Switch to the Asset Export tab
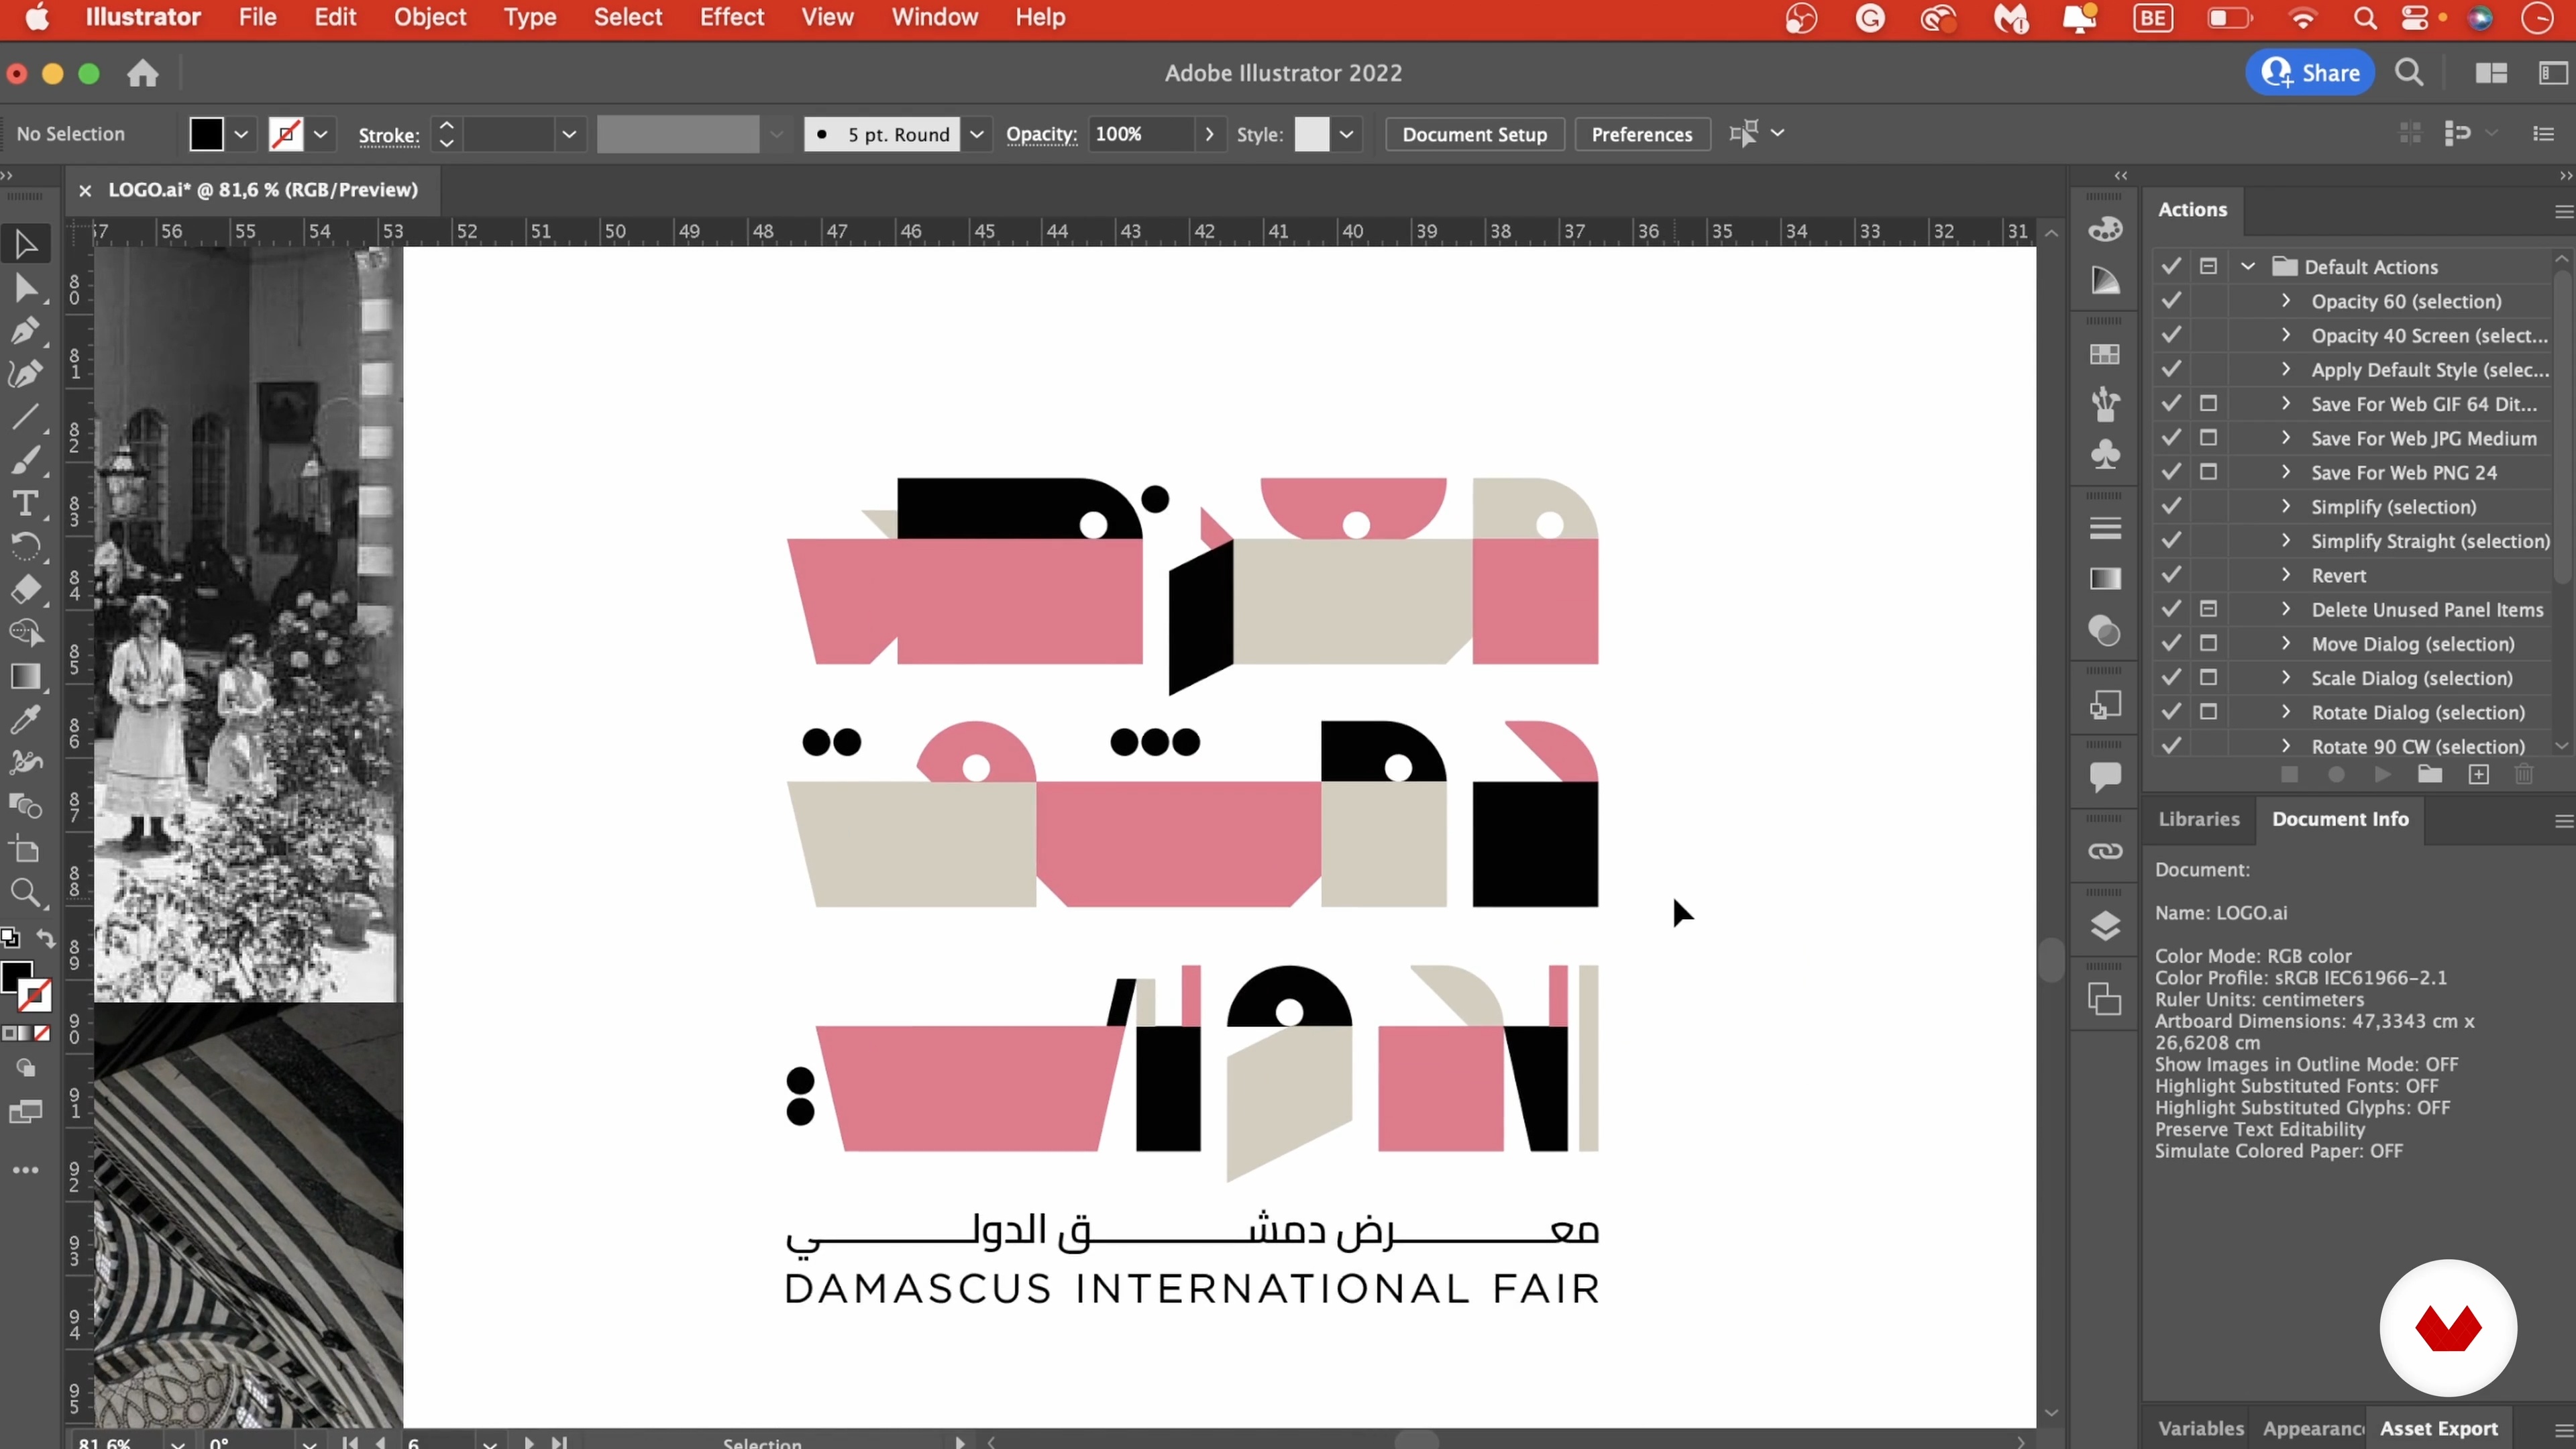 2438,1428
